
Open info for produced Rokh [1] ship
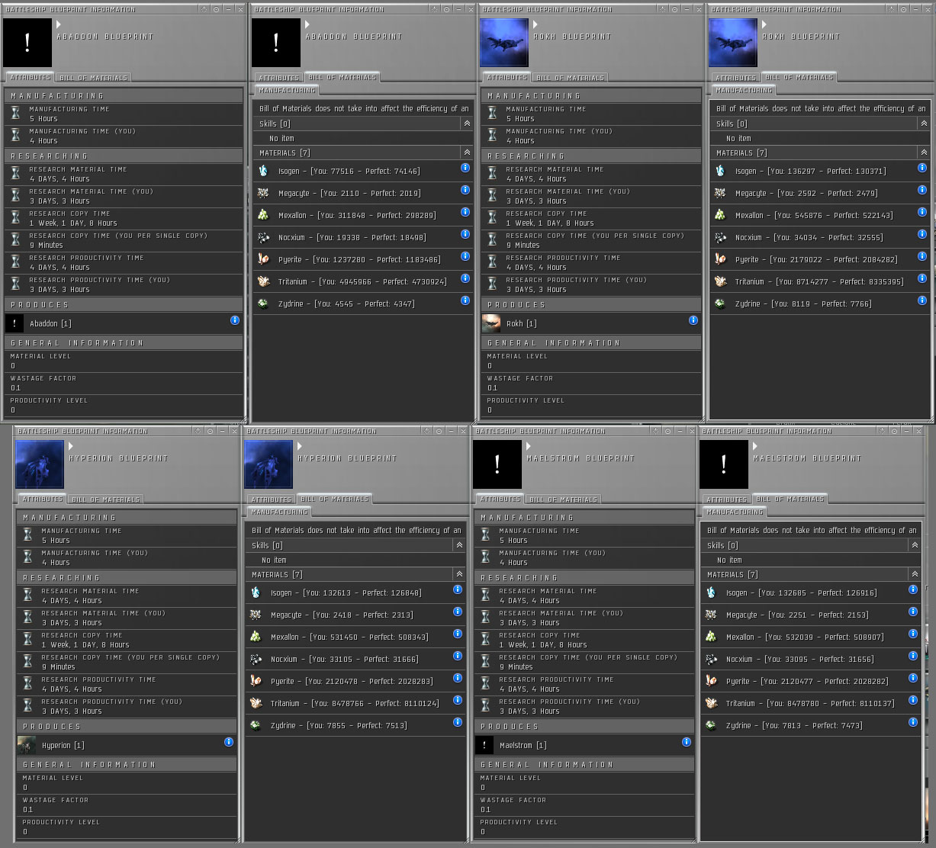tap(693, 320)
